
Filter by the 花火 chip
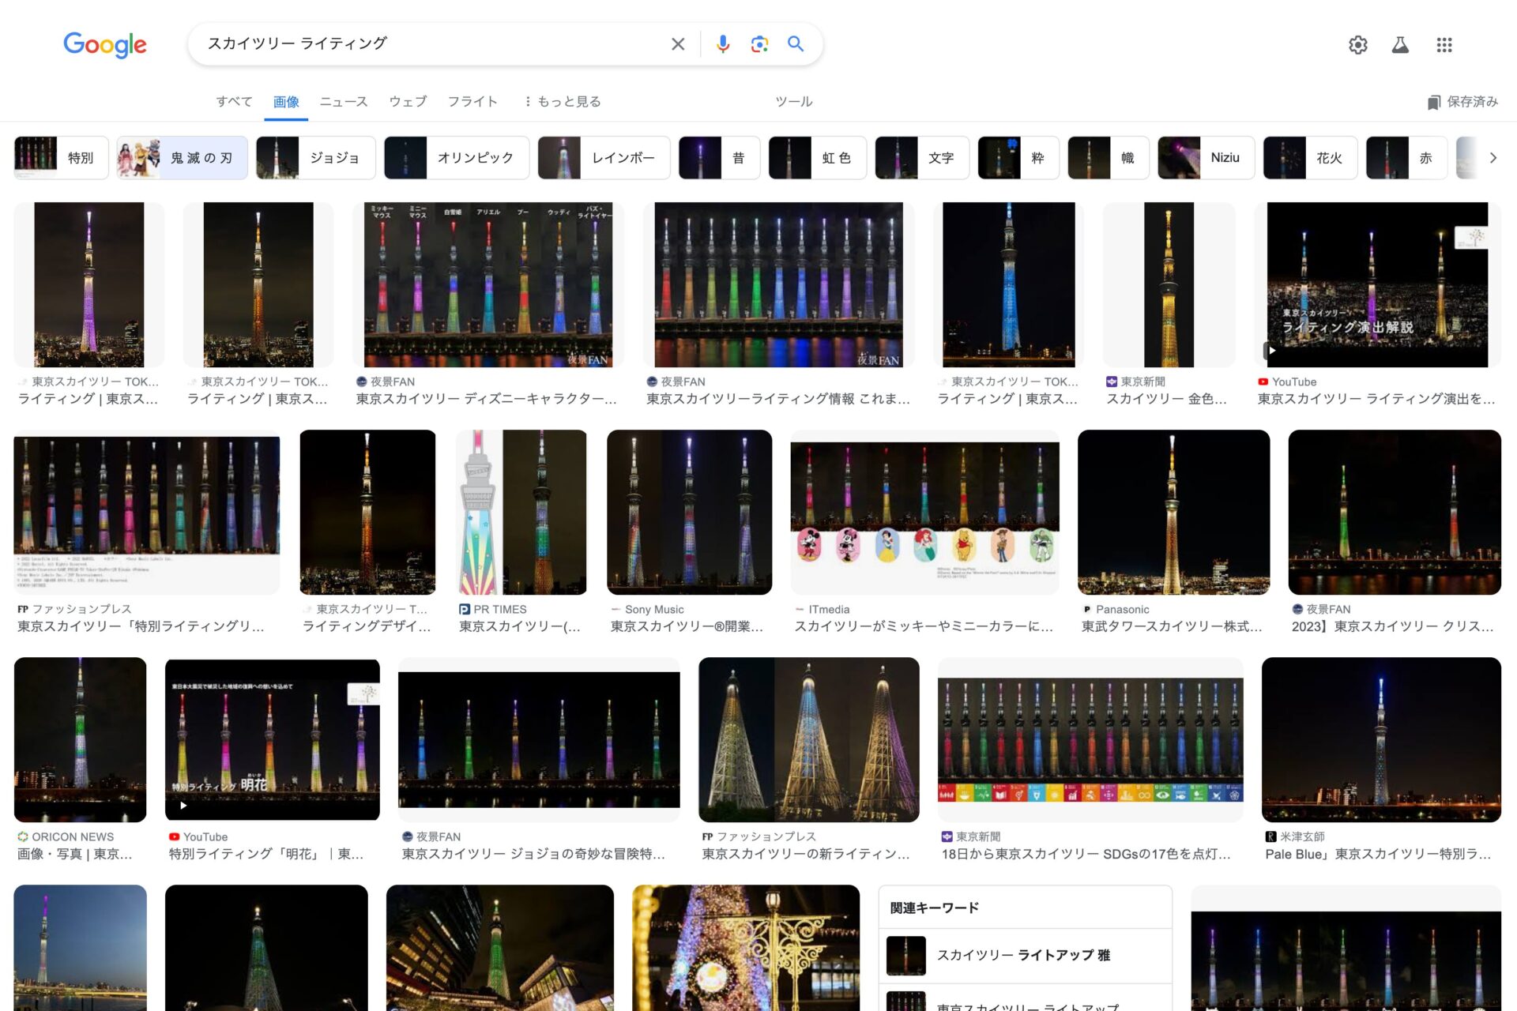click(1310, 158)
